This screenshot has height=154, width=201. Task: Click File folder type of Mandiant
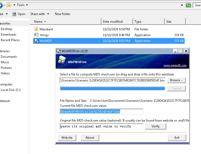[x=141, y=29]
